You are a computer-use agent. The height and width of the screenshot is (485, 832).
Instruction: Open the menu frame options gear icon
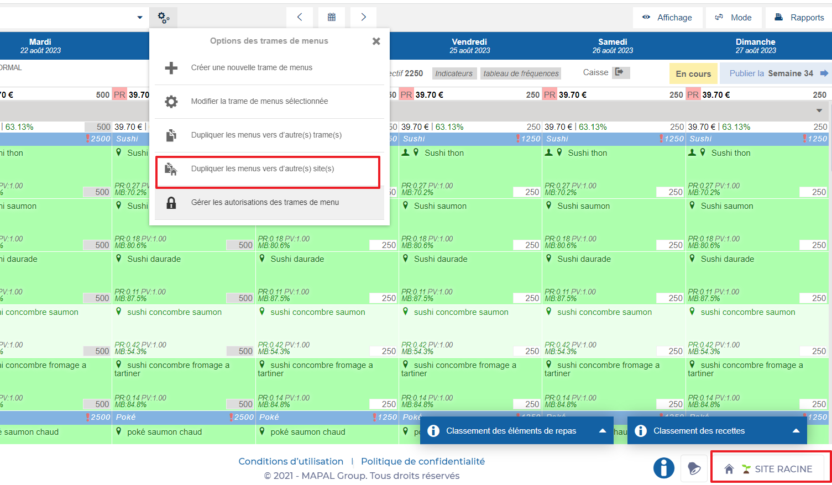(x=164, y=18)
